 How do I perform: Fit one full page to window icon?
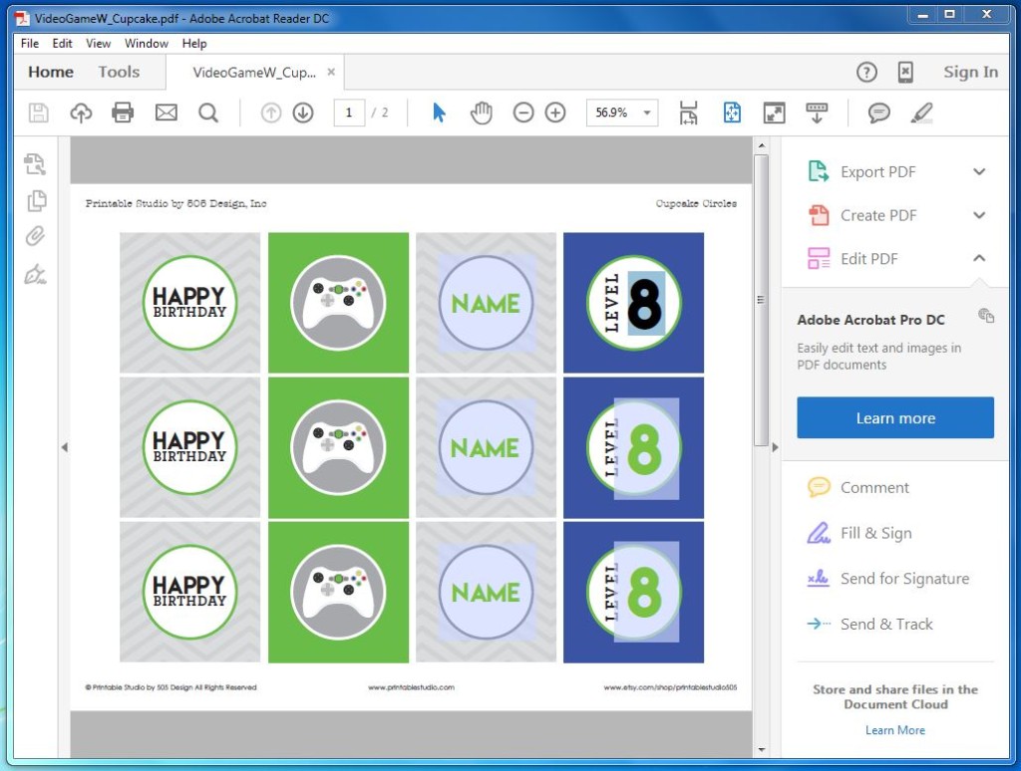732,113
